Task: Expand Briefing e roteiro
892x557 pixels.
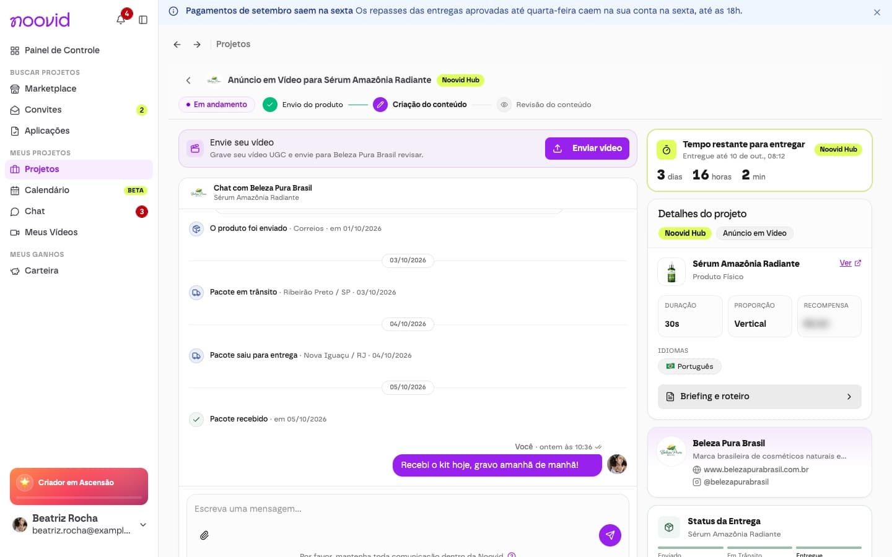Action: pyautogui.click(x=759, y=397)
